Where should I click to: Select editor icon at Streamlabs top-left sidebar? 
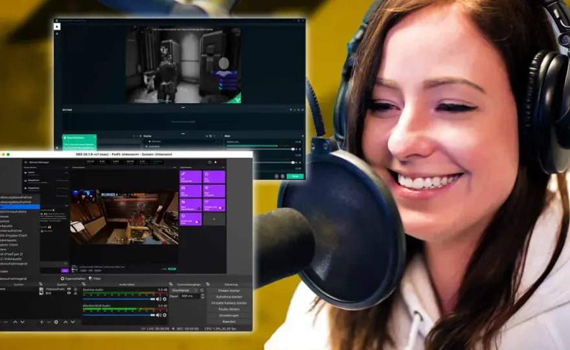click(57, 26)
